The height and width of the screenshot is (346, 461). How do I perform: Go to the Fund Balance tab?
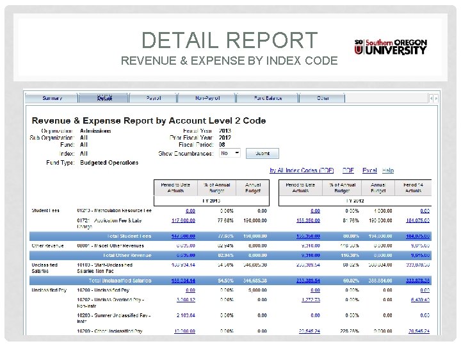click(268, 98)
